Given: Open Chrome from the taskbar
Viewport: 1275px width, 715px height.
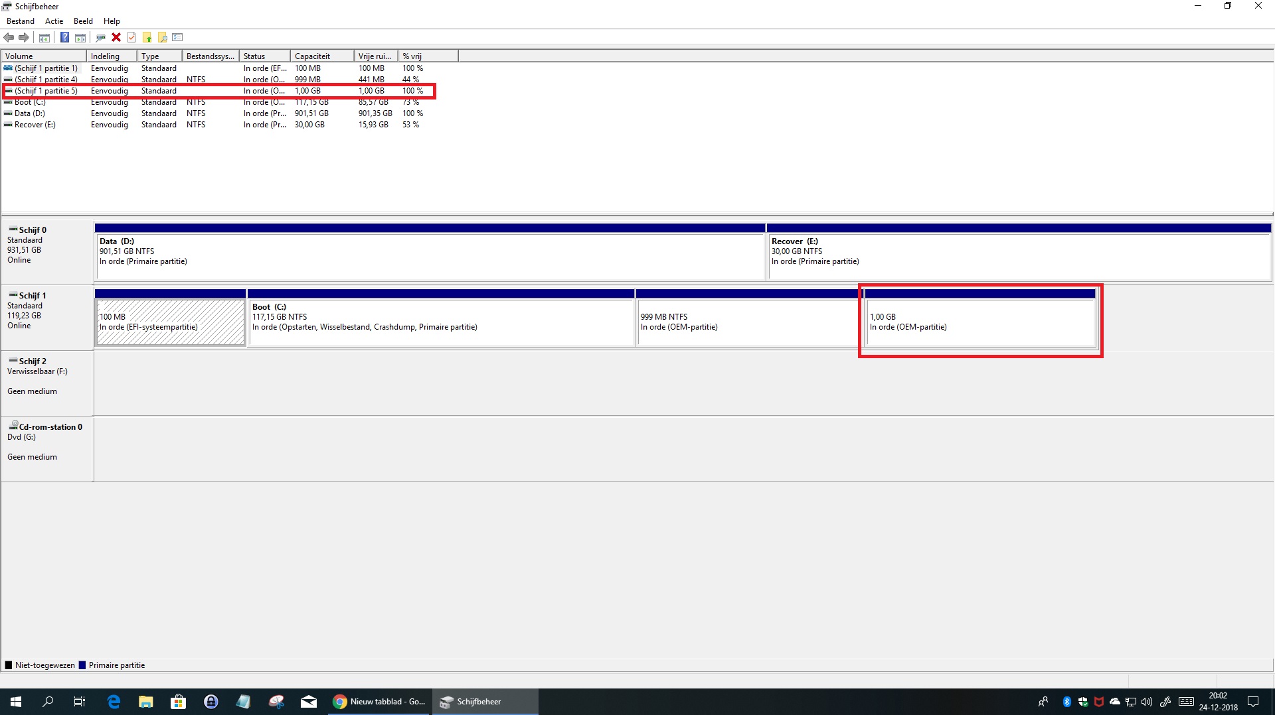Looking at the screenshot, I should (380, 701).
